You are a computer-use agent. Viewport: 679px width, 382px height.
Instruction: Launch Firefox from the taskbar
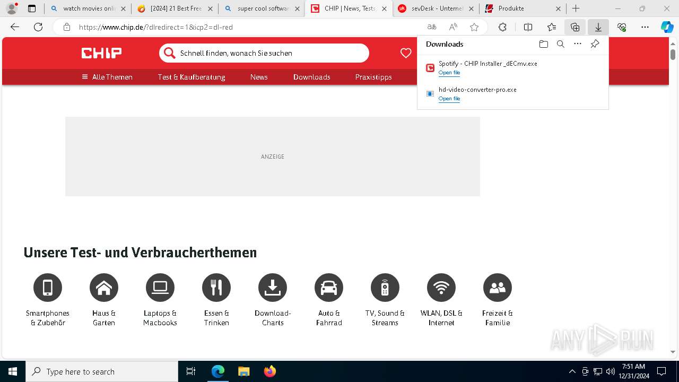[270, 371]
